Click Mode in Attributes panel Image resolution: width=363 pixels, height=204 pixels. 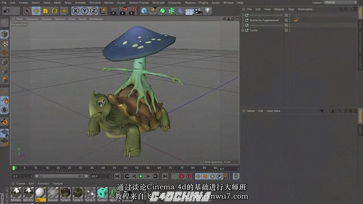point(250,111)
